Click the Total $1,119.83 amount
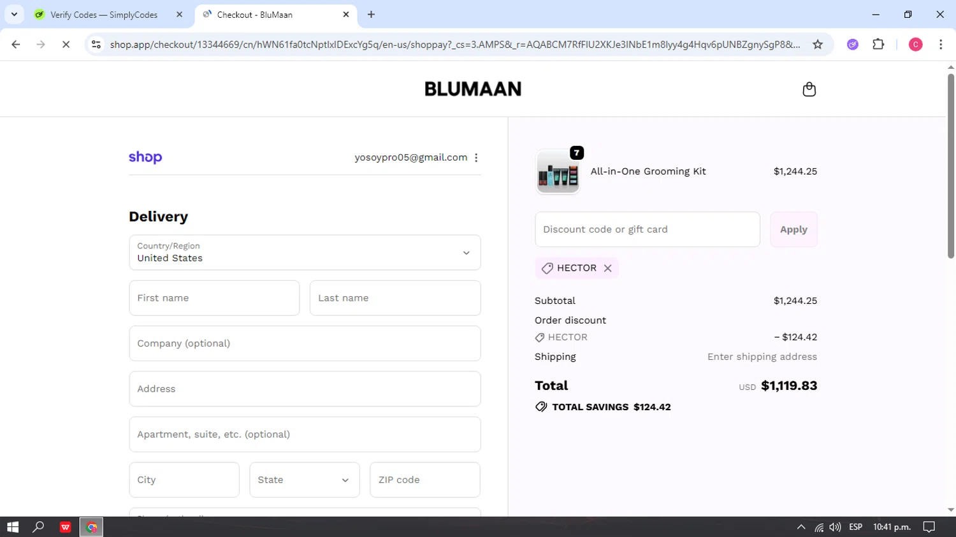Screen dimensions: 956x537 (789, 385)
